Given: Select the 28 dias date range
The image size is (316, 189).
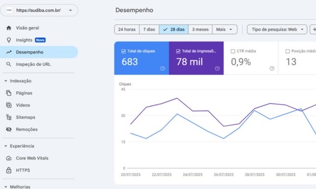Looking at the screenshot, I should click(174, 29).
